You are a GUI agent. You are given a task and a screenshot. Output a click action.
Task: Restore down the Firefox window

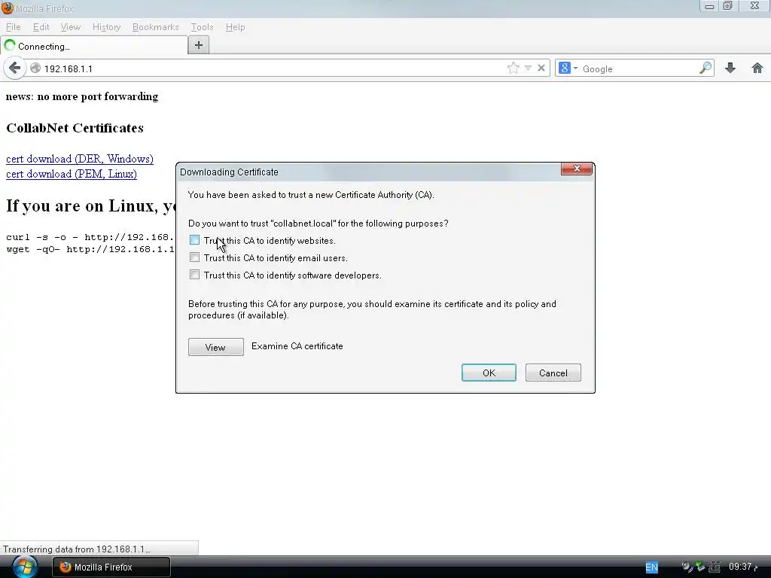coord(728,6)
